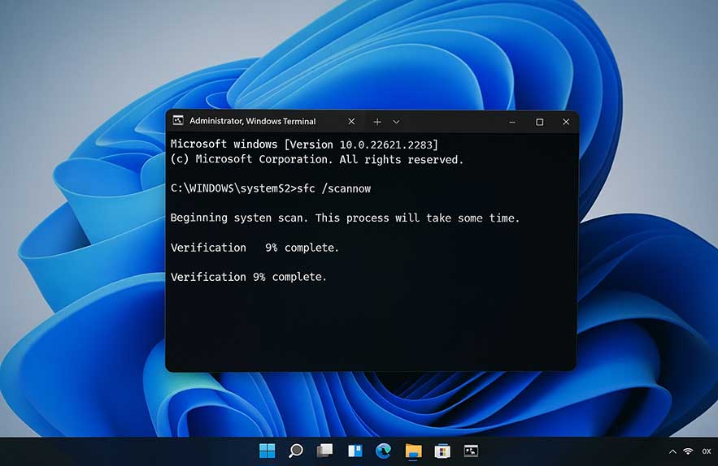The image size is (718, 466).
Task: Click system tray clock text
Action: click(707, 451)
